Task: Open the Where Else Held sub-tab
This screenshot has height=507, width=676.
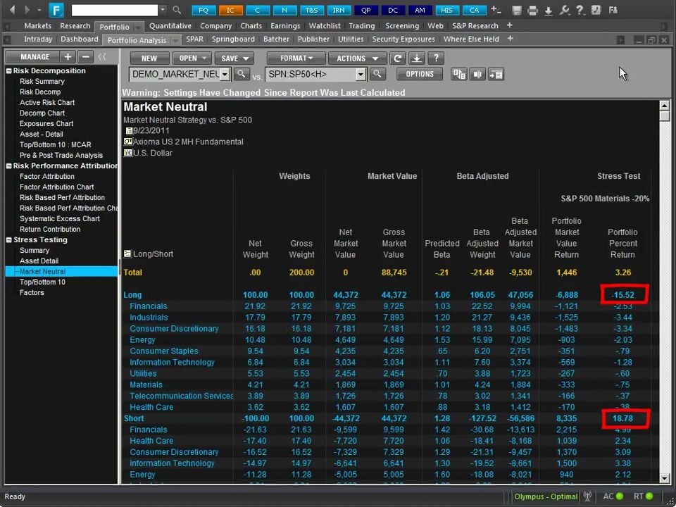Action: tap(471, 39)
